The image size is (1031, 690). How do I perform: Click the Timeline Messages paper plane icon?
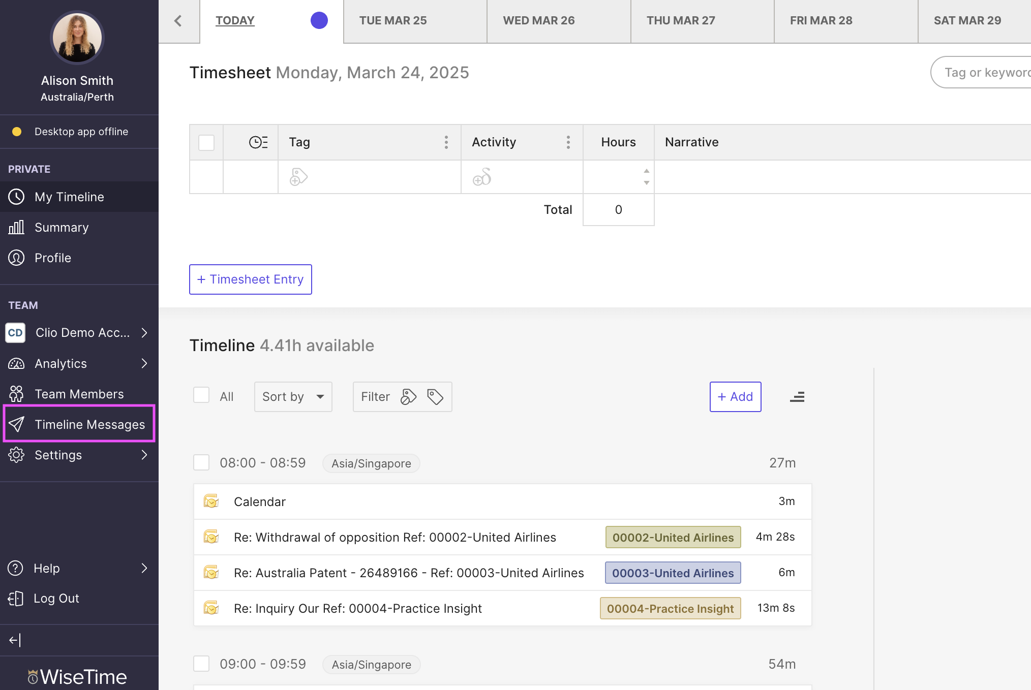coord(16,424)
